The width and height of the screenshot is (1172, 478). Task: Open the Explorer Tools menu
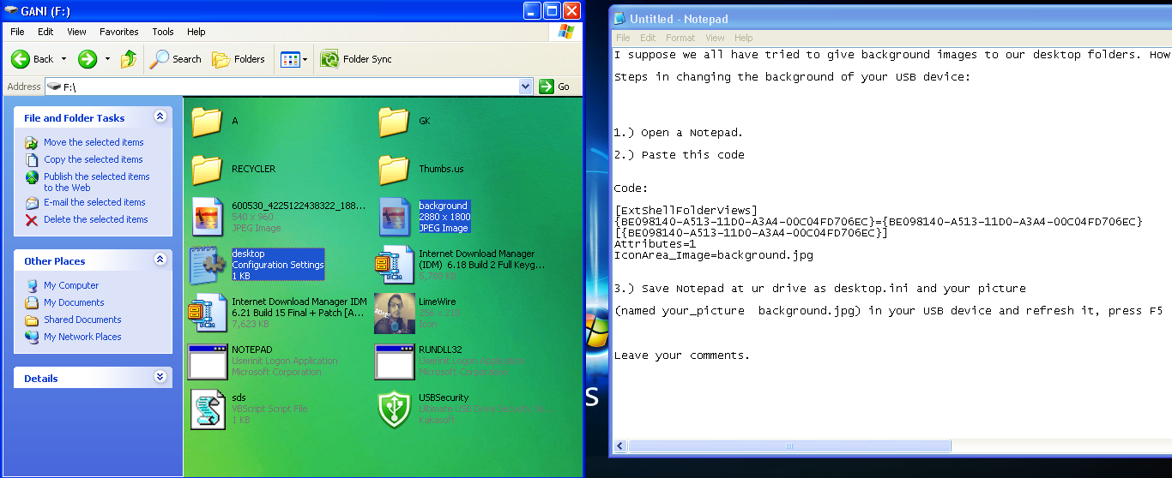tap(163, 32)
